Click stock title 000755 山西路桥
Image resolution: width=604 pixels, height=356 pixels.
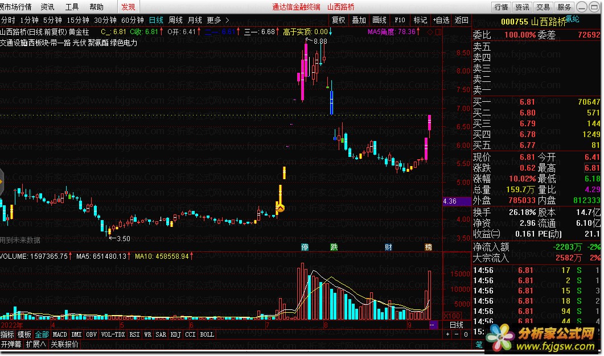533,22
